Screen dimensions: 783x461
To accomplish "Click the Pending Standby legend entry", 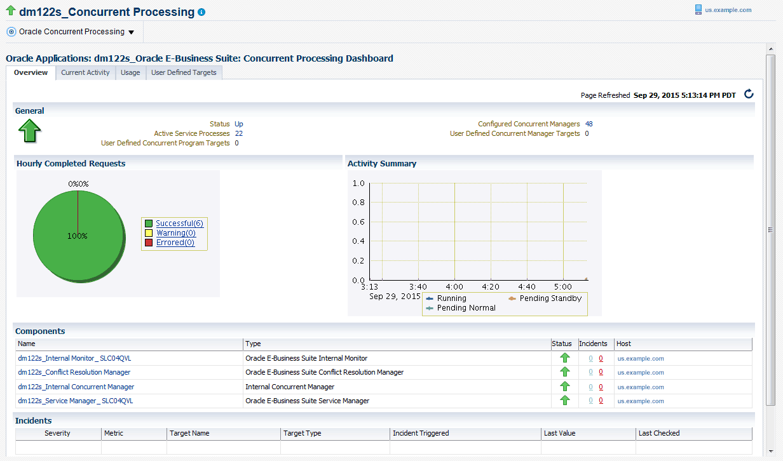I will [x=545, y=298].
